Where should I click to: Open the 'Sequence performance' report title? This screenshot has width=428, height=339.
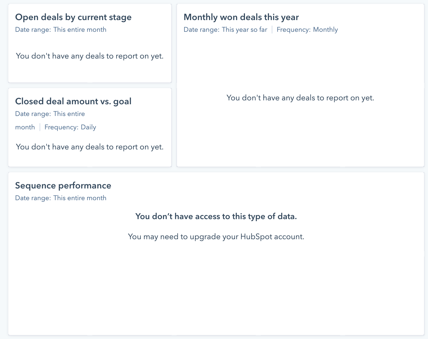click(63, 185)
